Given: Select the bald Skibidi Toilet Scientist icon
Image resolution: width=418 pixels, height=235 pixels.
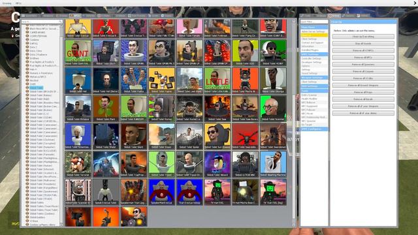Looking at the screenshot, I should pos(273,108).
